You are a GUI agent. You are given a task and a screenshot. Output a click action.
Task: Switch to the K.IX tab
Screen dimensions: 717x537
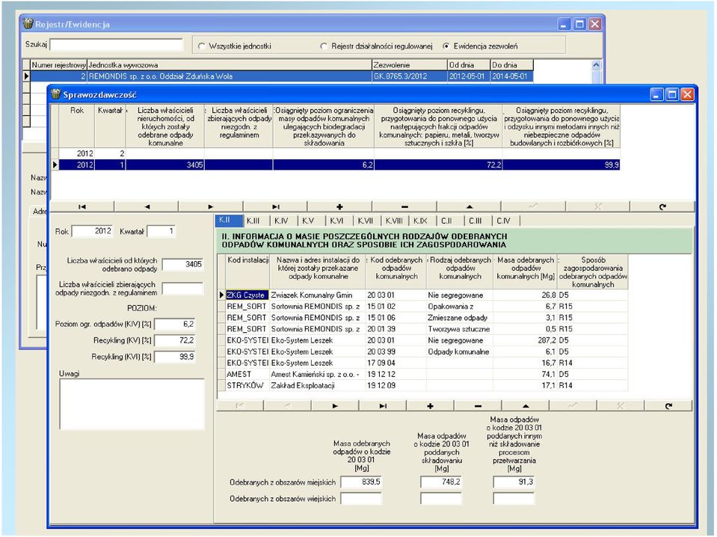pyautogui.click(x=421, y=221)
